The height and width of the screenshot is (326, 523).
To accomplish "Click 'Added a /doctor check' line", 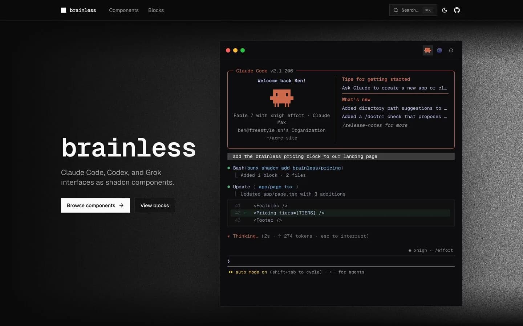I will click(394, 117).
